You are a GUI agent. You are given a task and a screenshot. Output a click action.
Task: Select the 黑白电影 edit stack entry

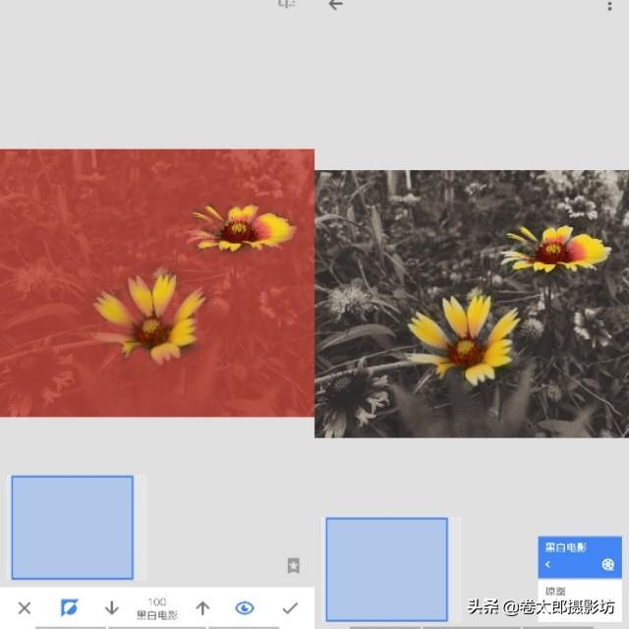[x=567, y=546]
